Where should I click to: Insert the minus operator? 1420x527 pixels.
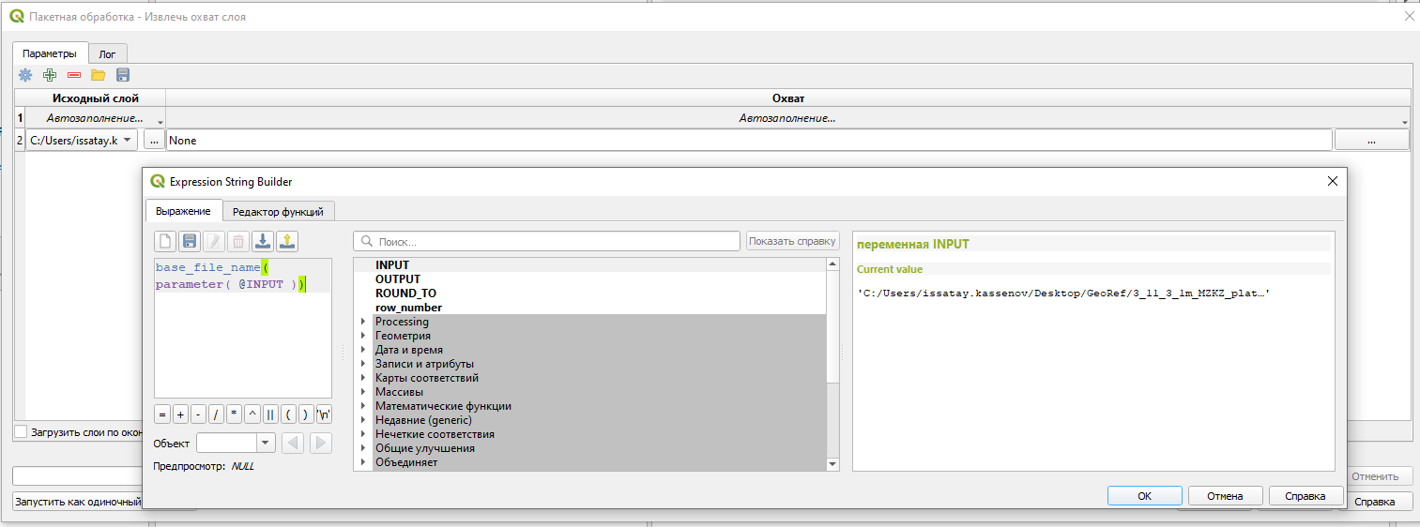click(198, 414)
